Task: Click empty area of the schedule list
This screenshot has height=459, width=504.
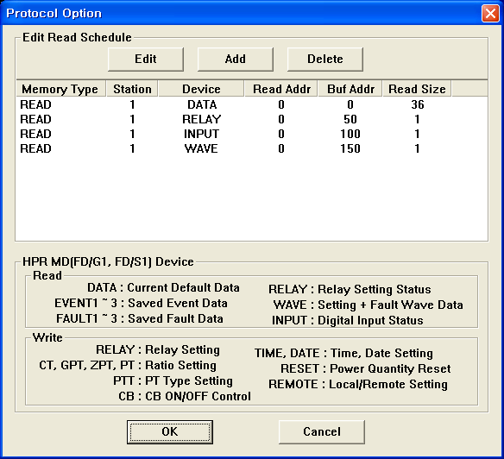Action: click(251, 198)
